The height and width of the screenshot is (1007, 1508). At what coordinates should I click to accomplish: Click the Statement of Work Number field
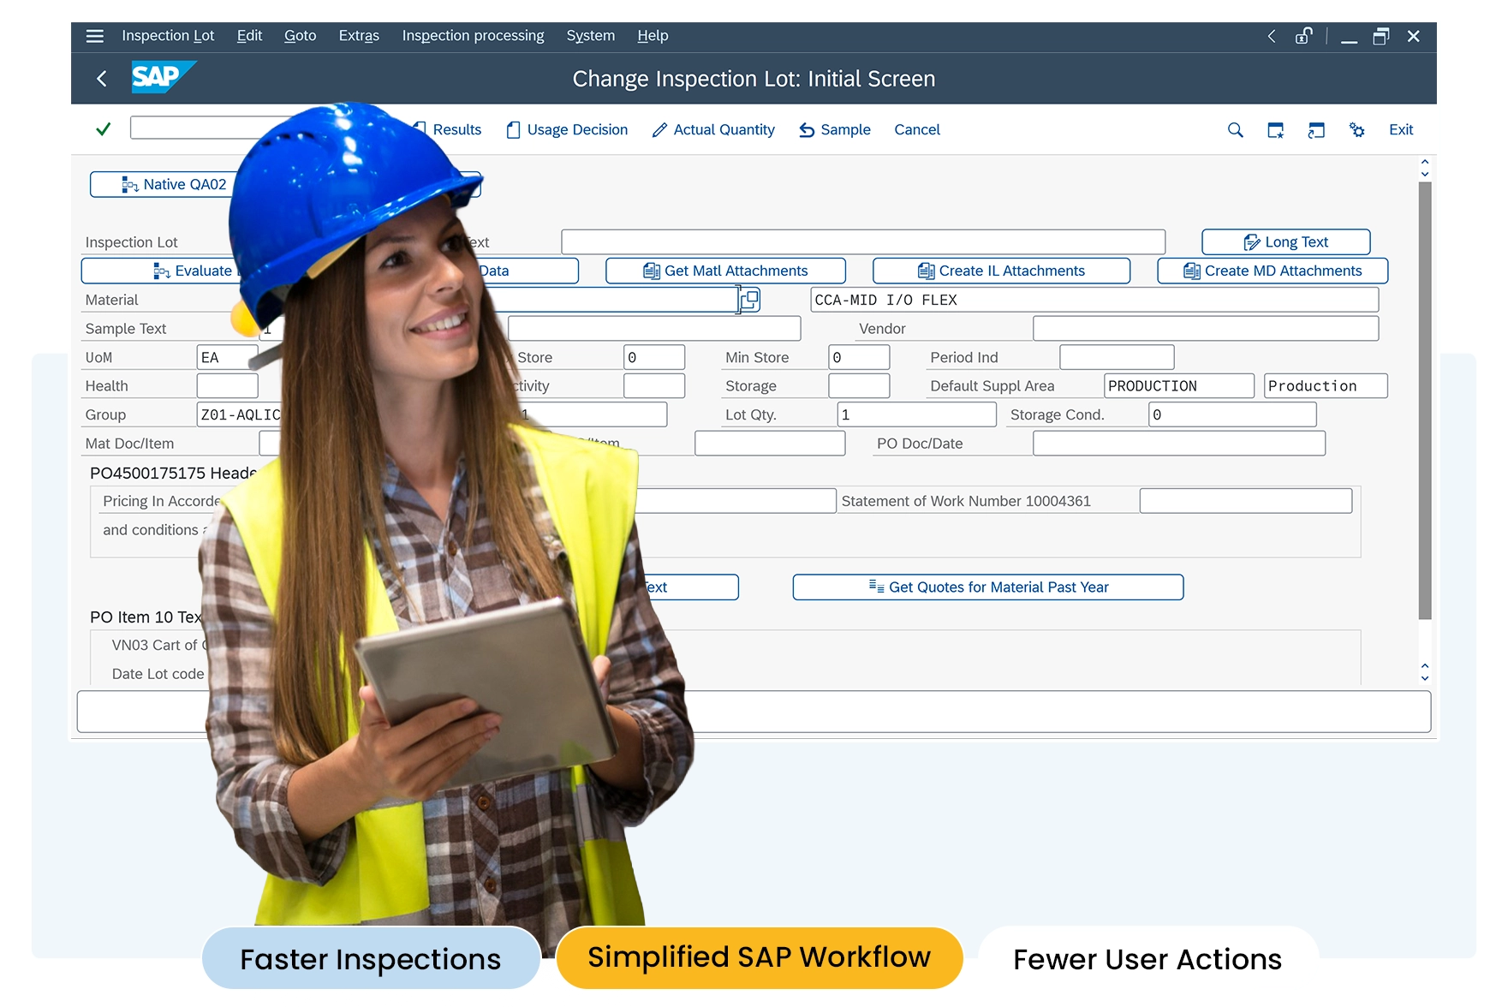point(1245,501)
